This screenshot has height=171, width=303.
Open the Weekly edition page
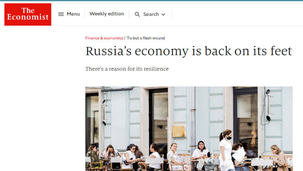107,14
